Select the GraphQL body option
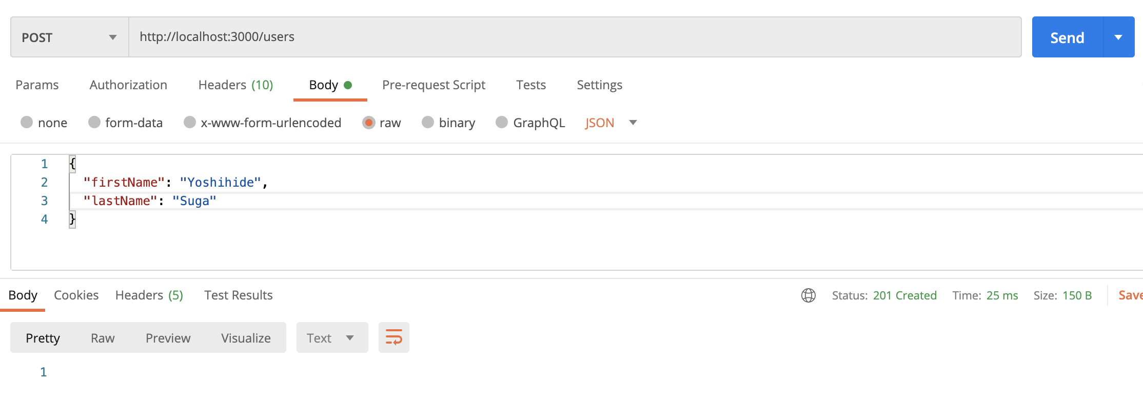 [x=502, y=123]
